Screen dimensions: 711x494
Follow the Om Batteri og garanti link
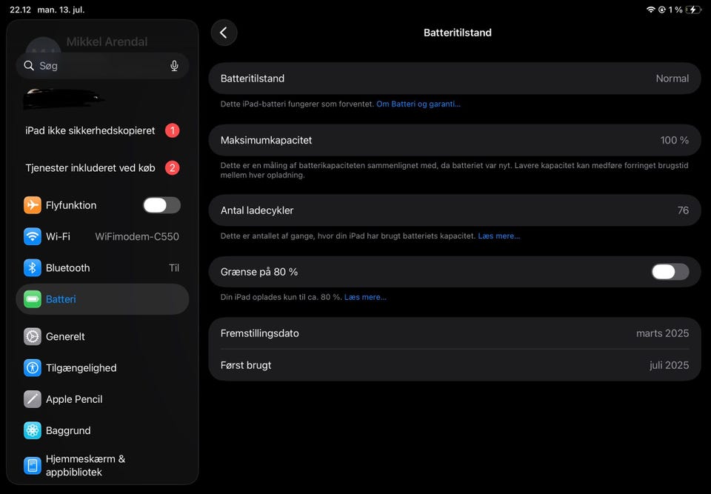click(x=418, y=104)
